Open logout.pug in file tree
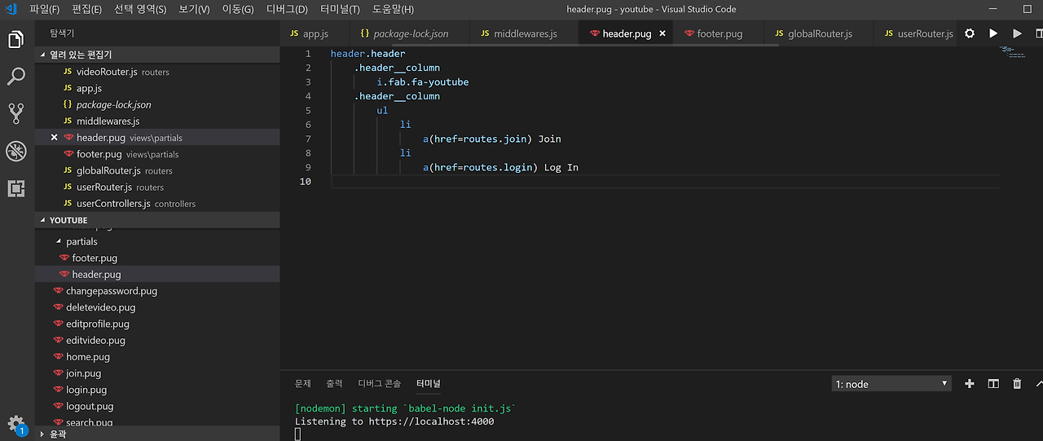The image size is (1043, 441). click(x=158, y=406)
